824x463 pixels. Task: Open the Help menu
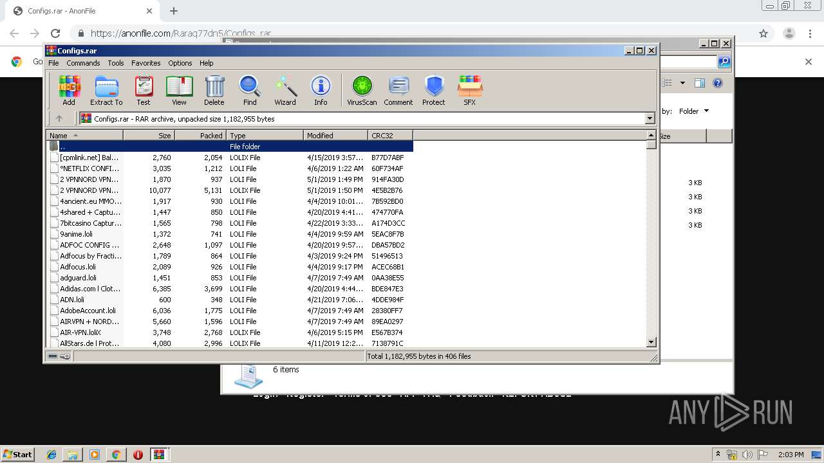pos(206,63)
